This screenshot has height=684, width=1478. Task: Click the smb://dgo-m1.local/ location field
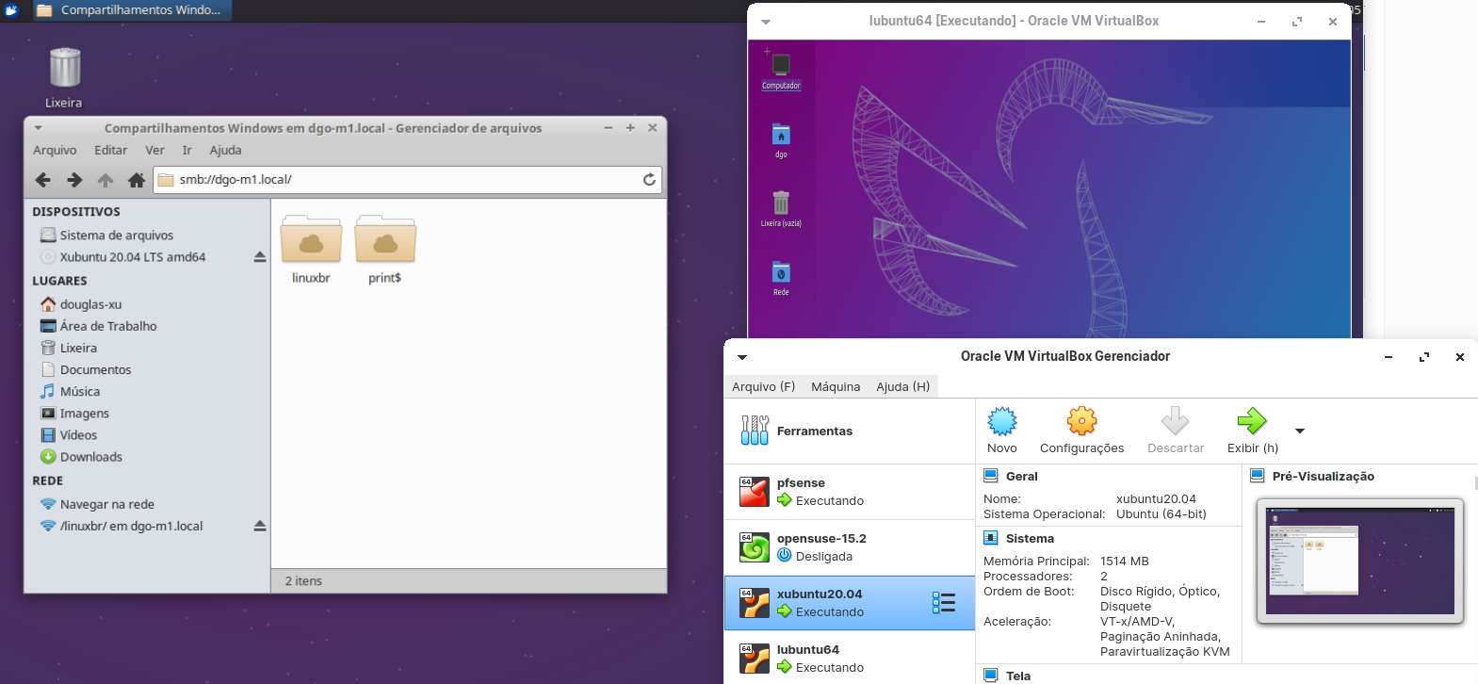407,180
